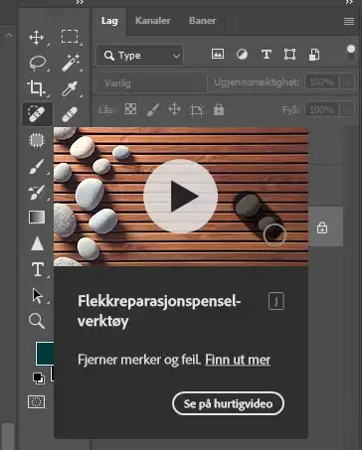Select the Eyedropper tool
Screen dimensions: 362x450
click(x=70, y=88)
